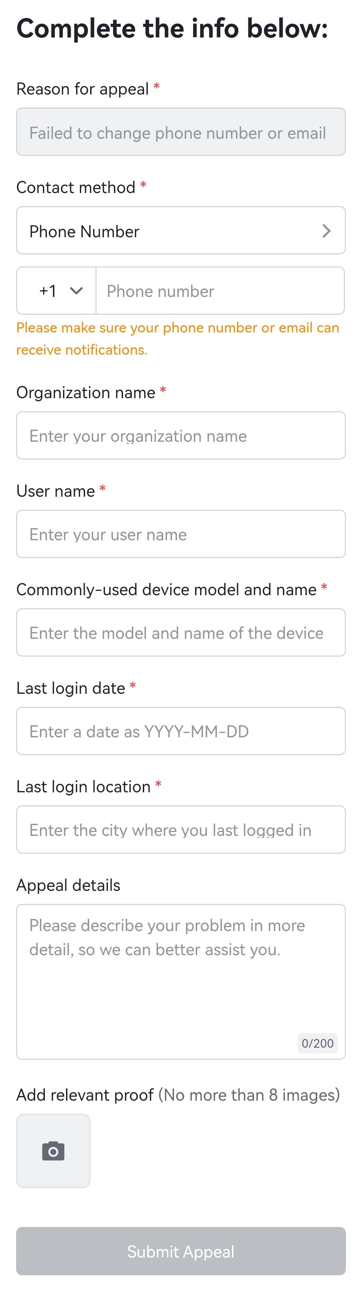
Task: Click the Last login location label
Action: [83, 787]
